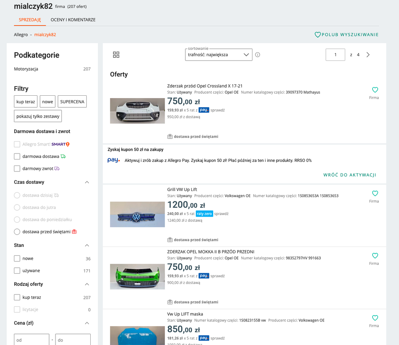Open ZDERZAK OPEL MOKKA II B title
Viewport: 399px width, 345px height.
click(x=211, y=252)
